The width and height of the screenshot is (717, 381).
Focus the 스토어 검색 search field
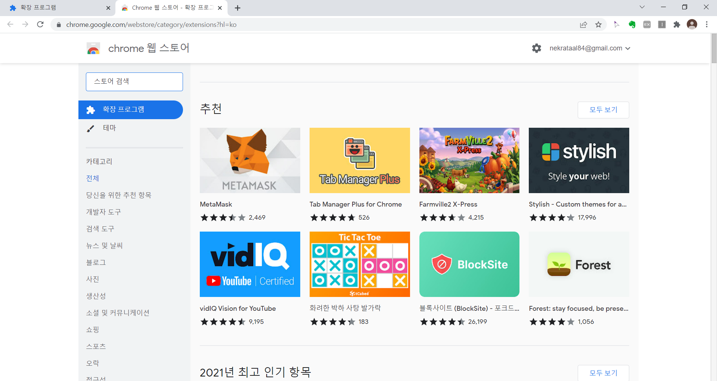click(x=134, y=82)
